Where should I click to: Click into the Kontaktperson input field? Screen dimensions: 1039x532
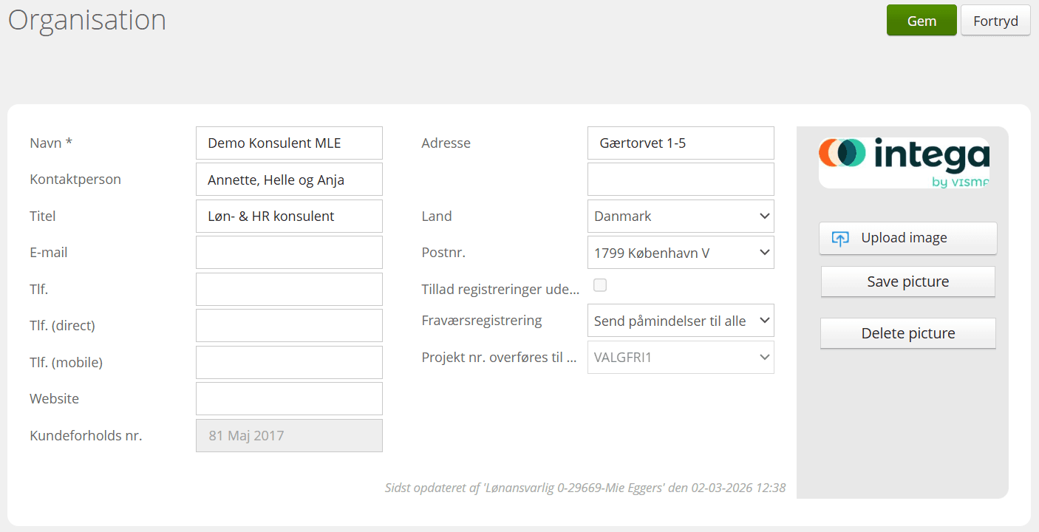pyautogui.click(x=289, y=180)
